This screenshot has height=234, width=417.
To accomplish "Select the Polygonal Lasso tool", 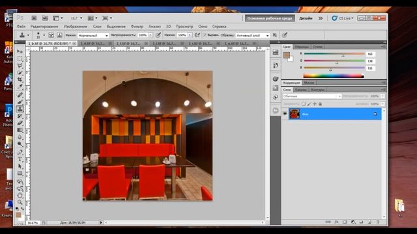I will pos(20,66).
